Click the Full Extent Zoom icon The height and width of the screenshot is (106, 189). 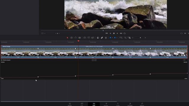coord(121,38)
